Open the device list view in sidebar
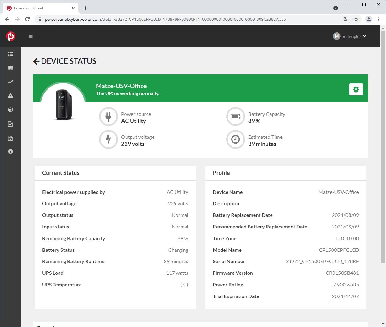The image size is (386, 327). coord(10,54)
